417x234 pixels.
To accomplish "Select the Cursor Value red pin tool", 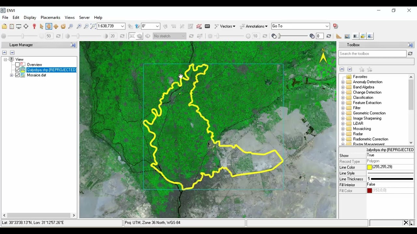I will [x=34, y=26].
